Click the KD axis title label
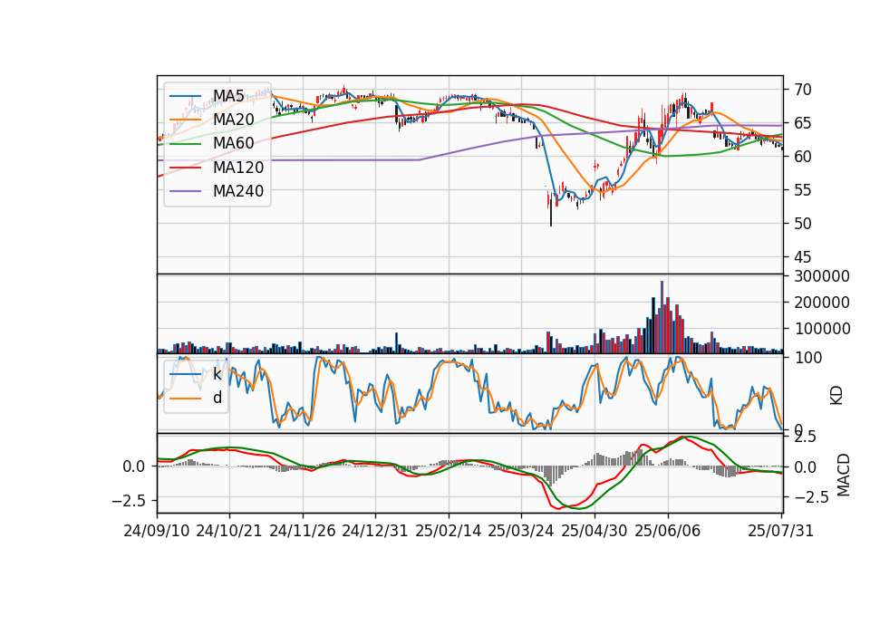Viewport: 870px width, 625px height. pos(836,396)
